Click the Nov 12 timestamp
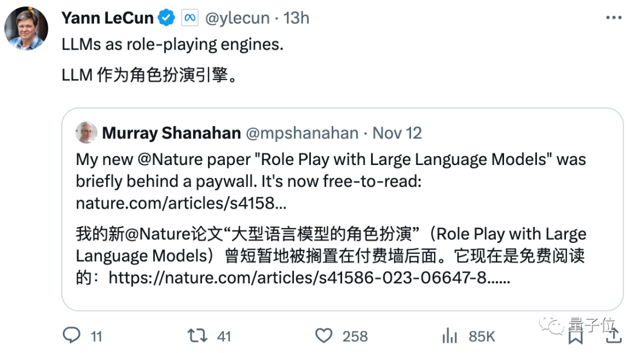This screenshot has height=353, width=636. [397, 133]
